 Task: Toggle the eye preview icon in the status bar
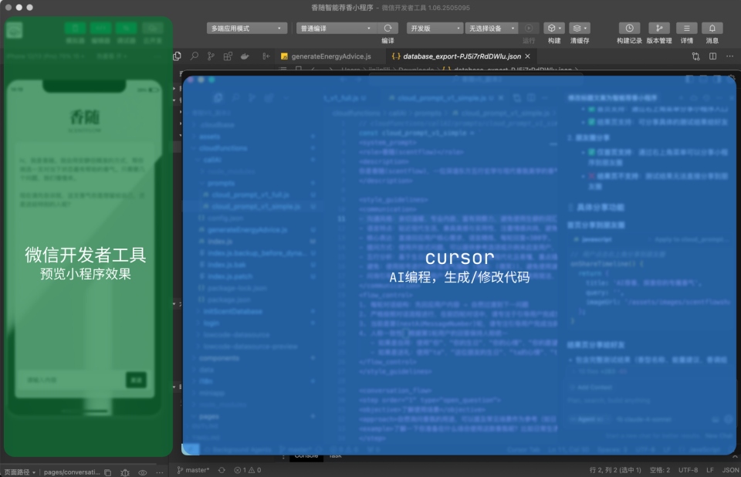142,472
